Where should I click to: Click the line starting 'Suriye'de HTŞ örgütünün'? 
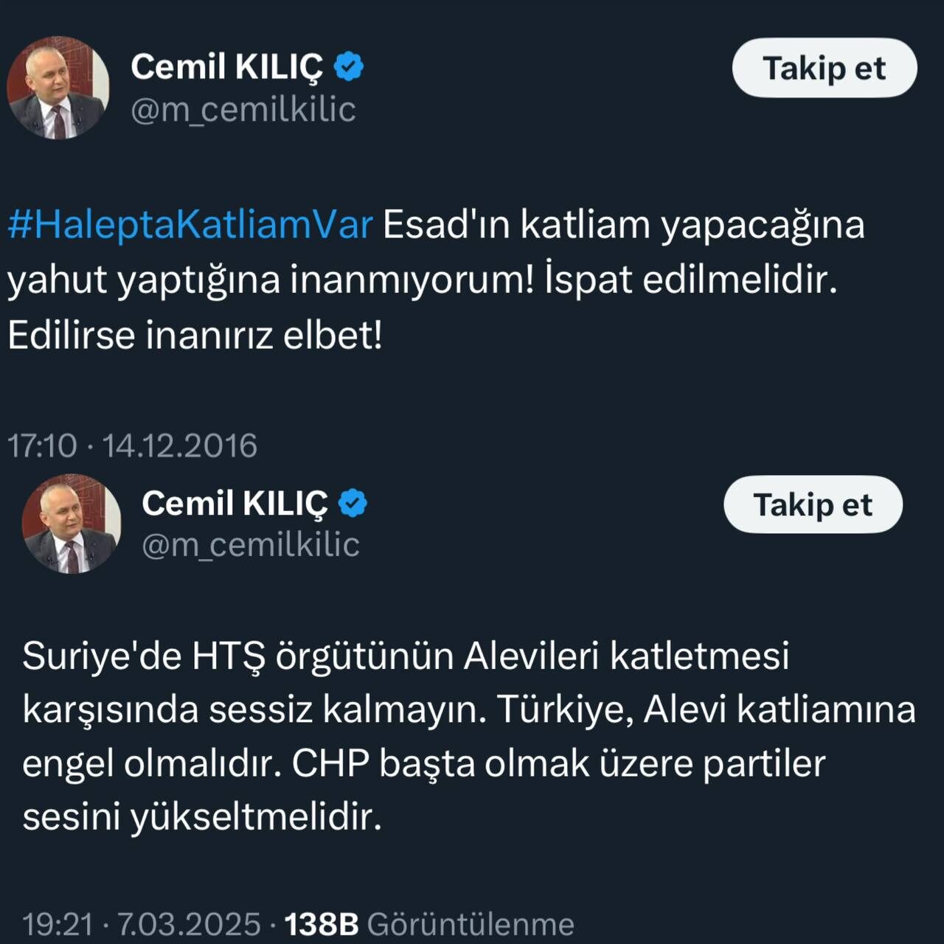tap(406, 655)
